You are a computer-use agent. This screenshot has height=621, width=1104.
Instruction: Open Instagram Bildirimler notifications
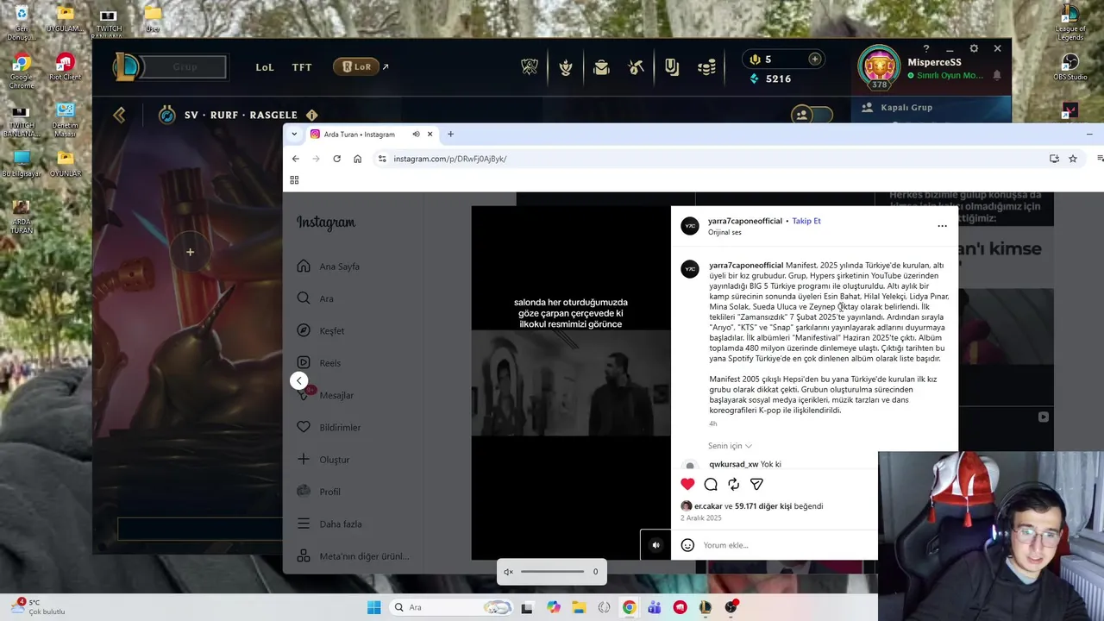(329, 427)
